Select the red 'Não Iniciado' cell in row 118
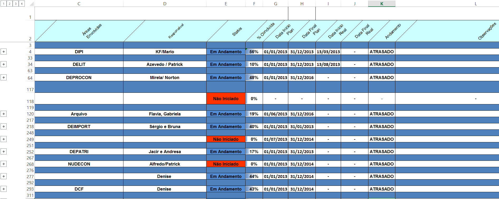The height and width of the screenshot is (199, 499). point(226,99)
